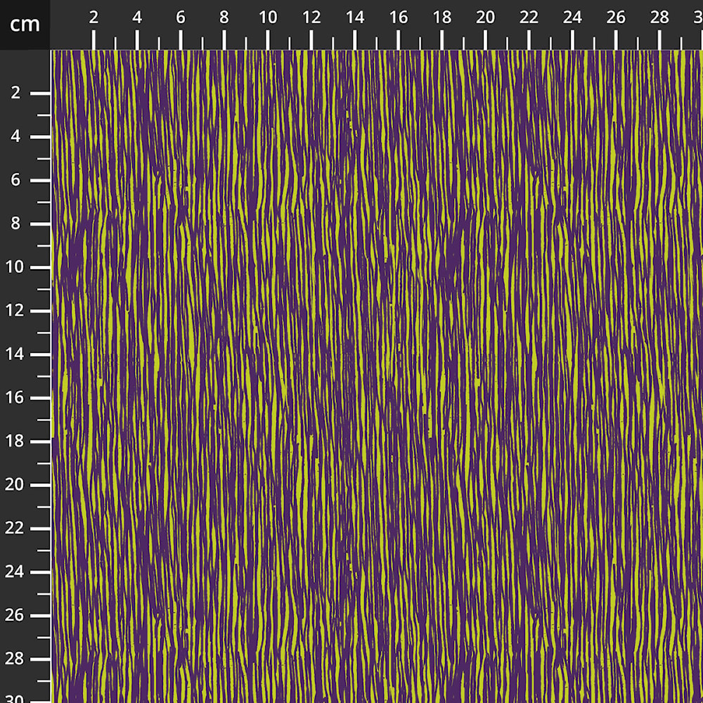
Task: Click the 2 mark on vertical ruler
Action: point(17,93)
